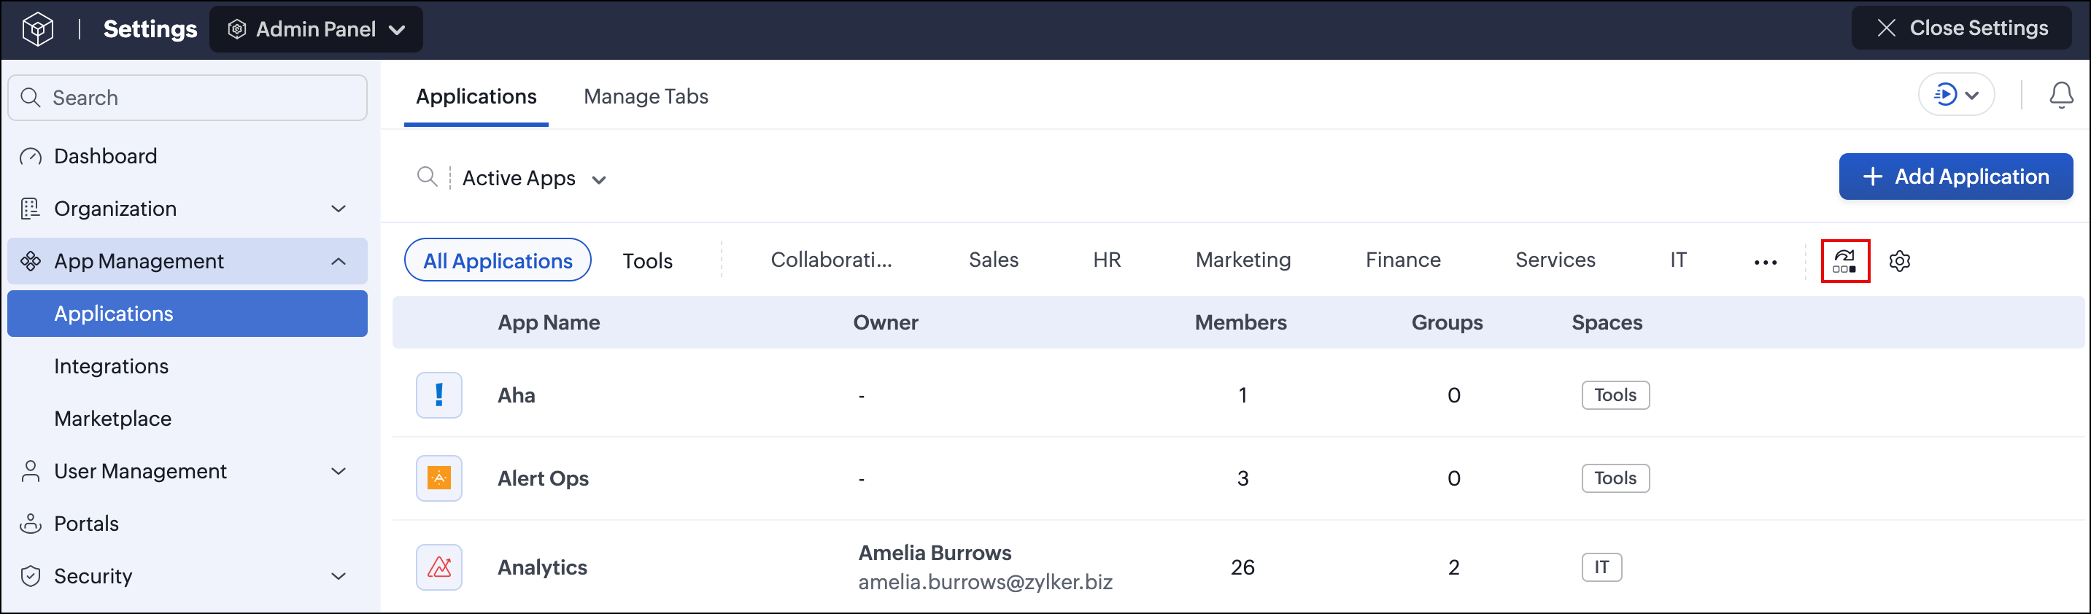Screen dimensions: 2091x614
Task: Click Analytics groups count 2
Action: (1453, 567)
